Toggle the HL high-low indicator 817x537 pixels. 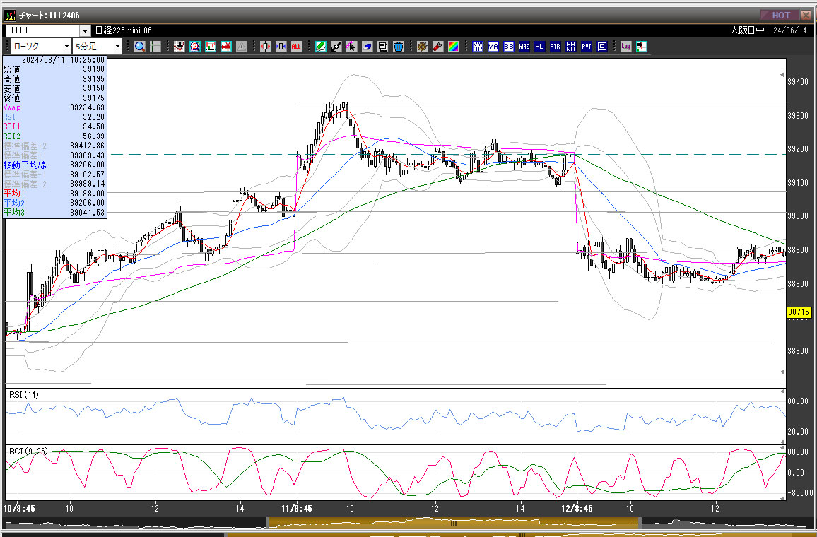[539, 47]
